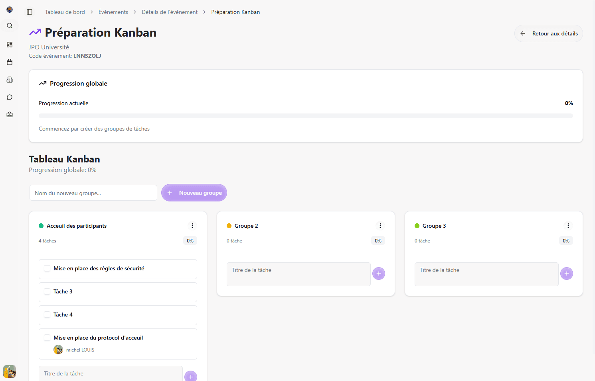Check the 'Mise en place des règles de sécurité' task
The image size is (595, 381).
47,269
